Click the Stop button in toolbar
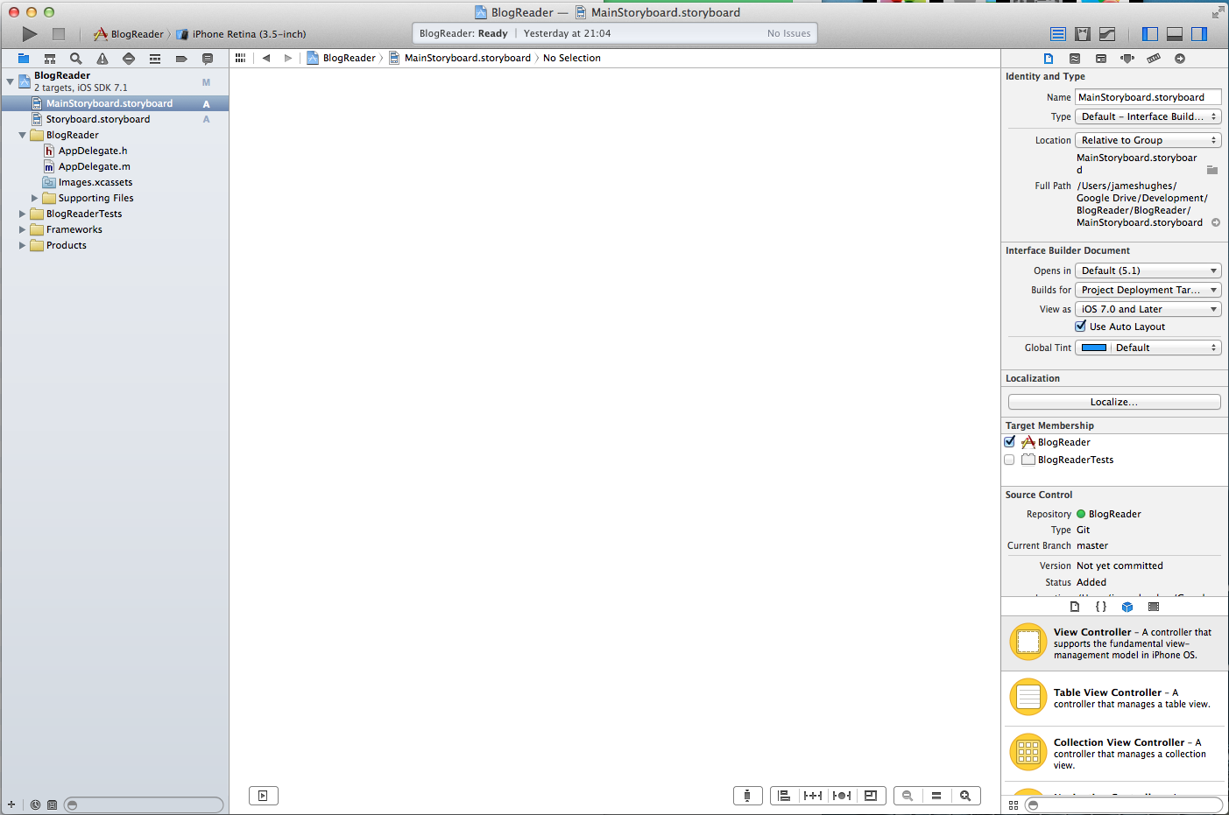1229x815 pixels. pos(59,34)
